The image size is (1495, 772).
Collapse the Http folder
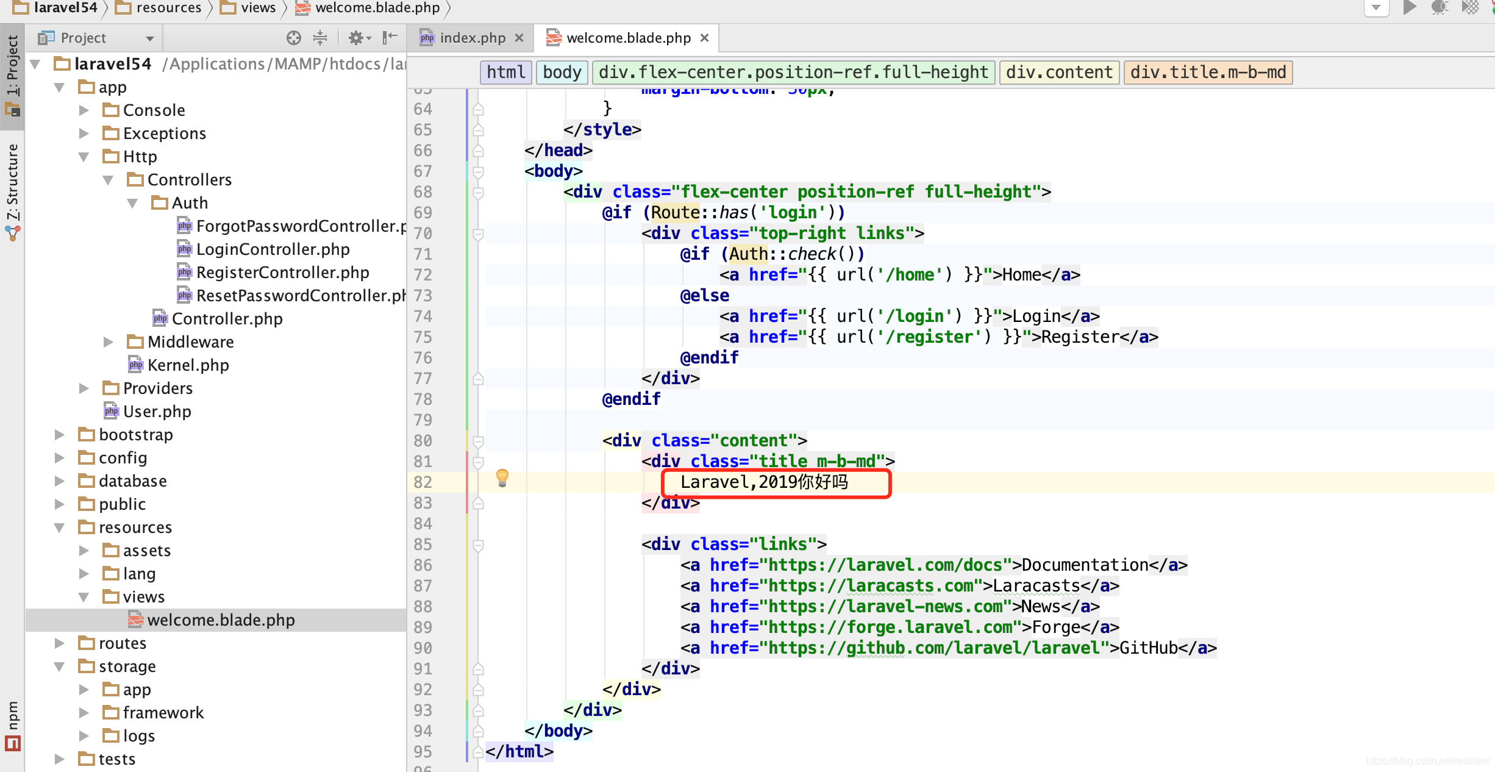(x=84, y=157)
